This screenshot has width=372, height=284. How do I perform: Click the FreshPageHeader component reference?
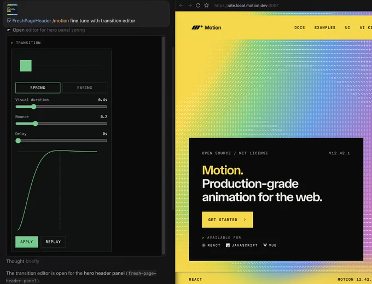pos(32,21)
